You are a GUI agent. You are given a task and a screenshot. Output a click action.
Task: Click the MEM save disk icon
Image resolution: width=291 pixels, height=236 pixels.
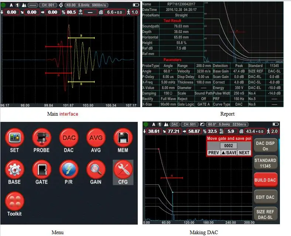pos(123,138)
